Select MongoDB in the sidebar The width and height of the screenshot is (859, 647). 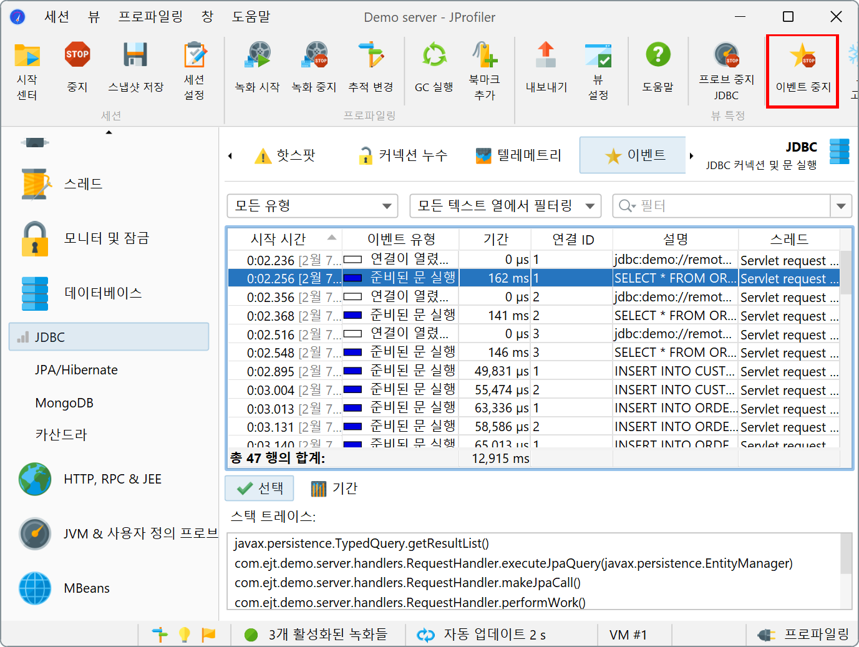click(64, 403)
